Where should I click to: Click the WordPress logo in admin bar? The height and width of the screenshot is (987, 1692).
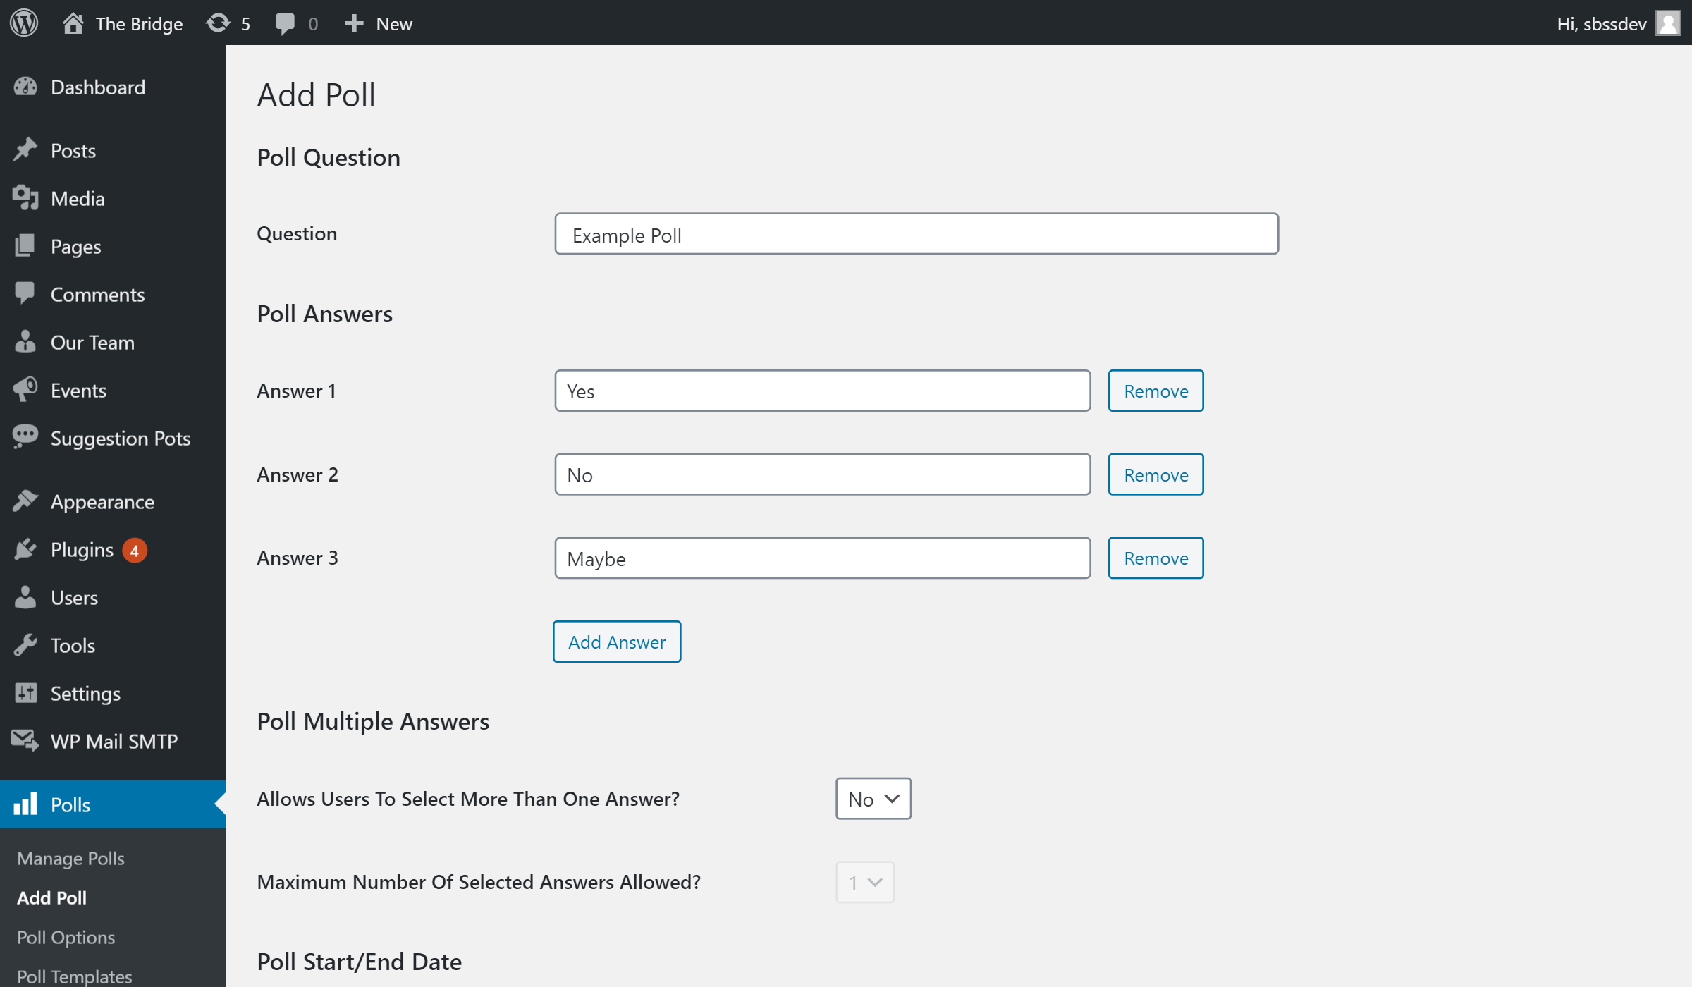tap(23, 23)
